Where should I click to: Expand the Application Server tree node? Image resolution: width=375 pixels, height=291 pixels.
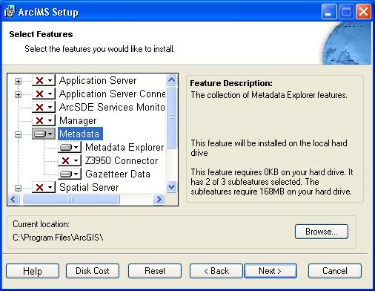[x=18, y=81]
